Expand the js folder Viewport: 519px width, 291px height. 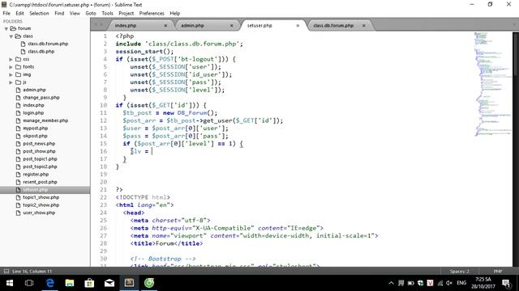tap(11, 82)
